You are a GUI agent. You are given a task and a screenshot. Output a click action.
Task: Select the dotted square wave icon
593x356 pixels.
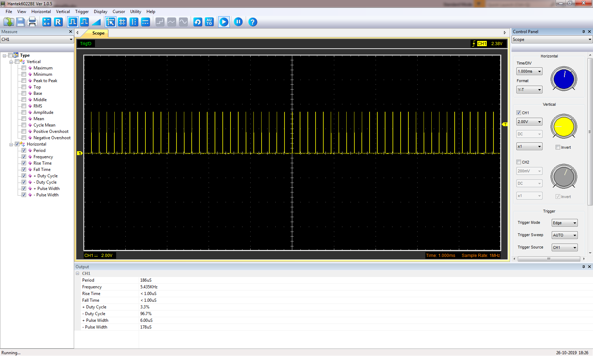(x=84, y=22)
